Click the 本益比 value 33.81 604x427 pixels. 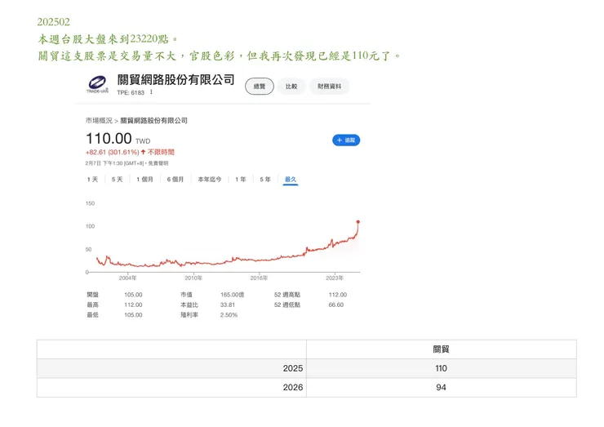pos(228,305)
